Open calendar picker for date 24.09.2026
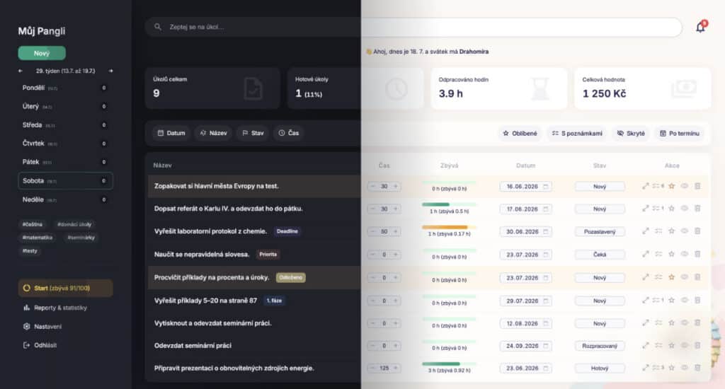725x389 pixels. click(x=546, y=346)
